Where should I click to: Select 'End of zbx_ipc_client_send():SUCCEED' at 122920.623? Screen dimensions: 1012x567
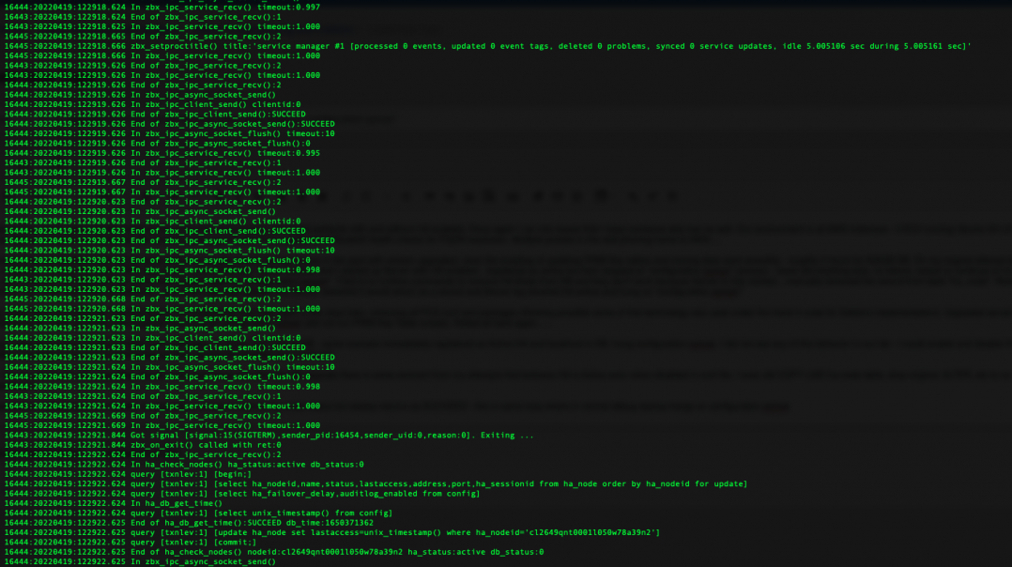[155, 230]
